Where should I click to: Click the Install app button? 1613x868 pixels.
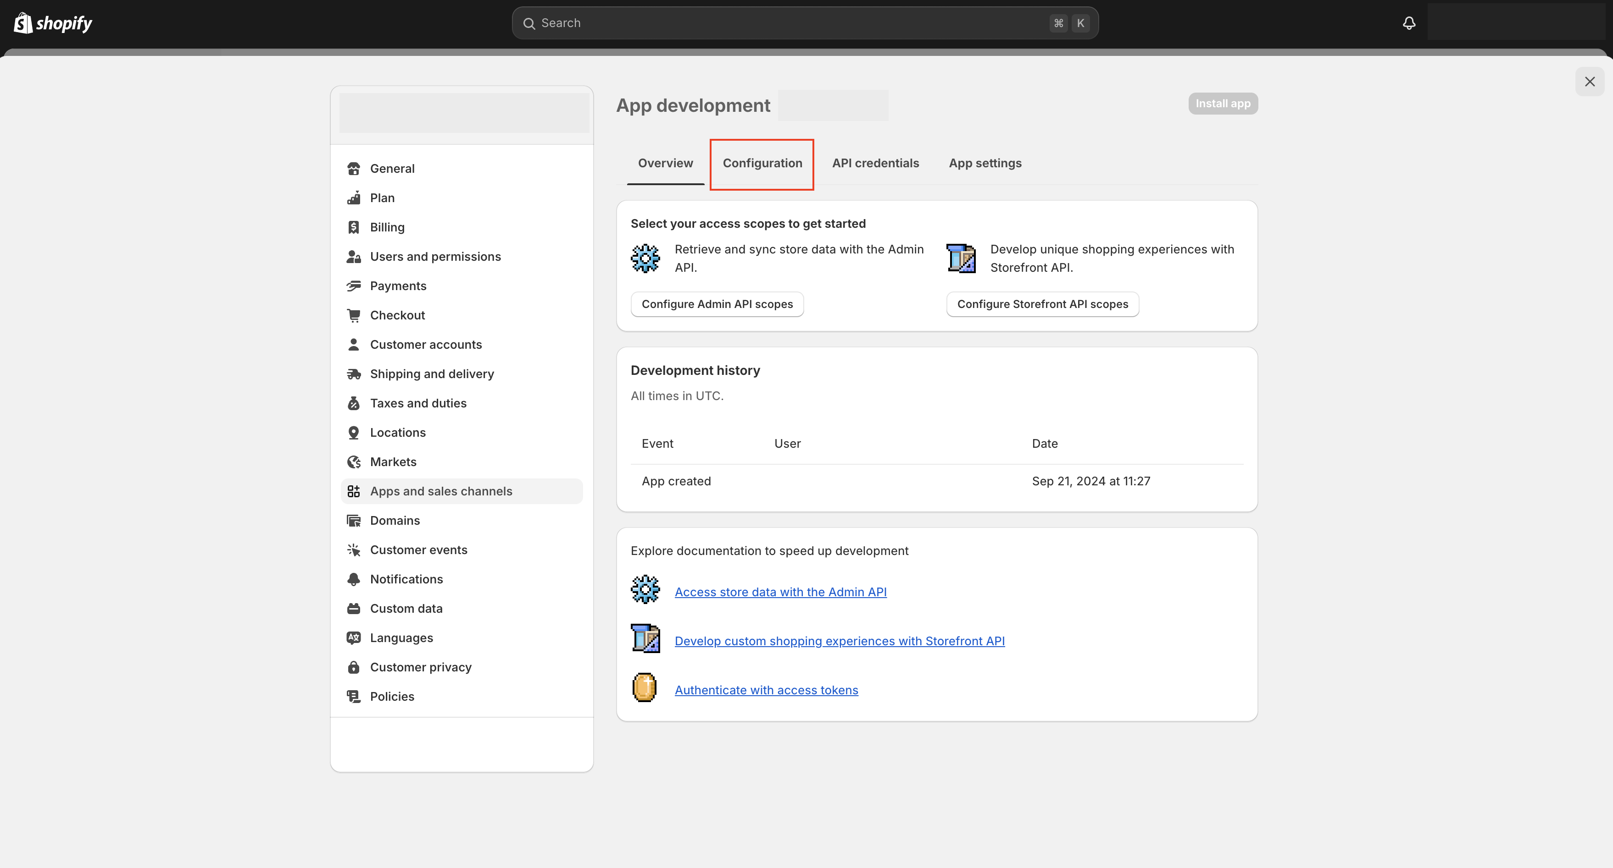[1223, 104]
